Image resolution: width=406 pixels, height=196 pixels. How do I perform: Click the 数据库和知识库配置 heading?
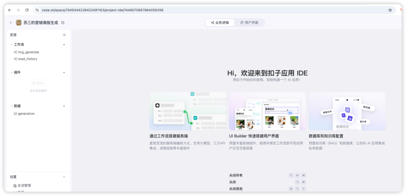pos(326,136)
